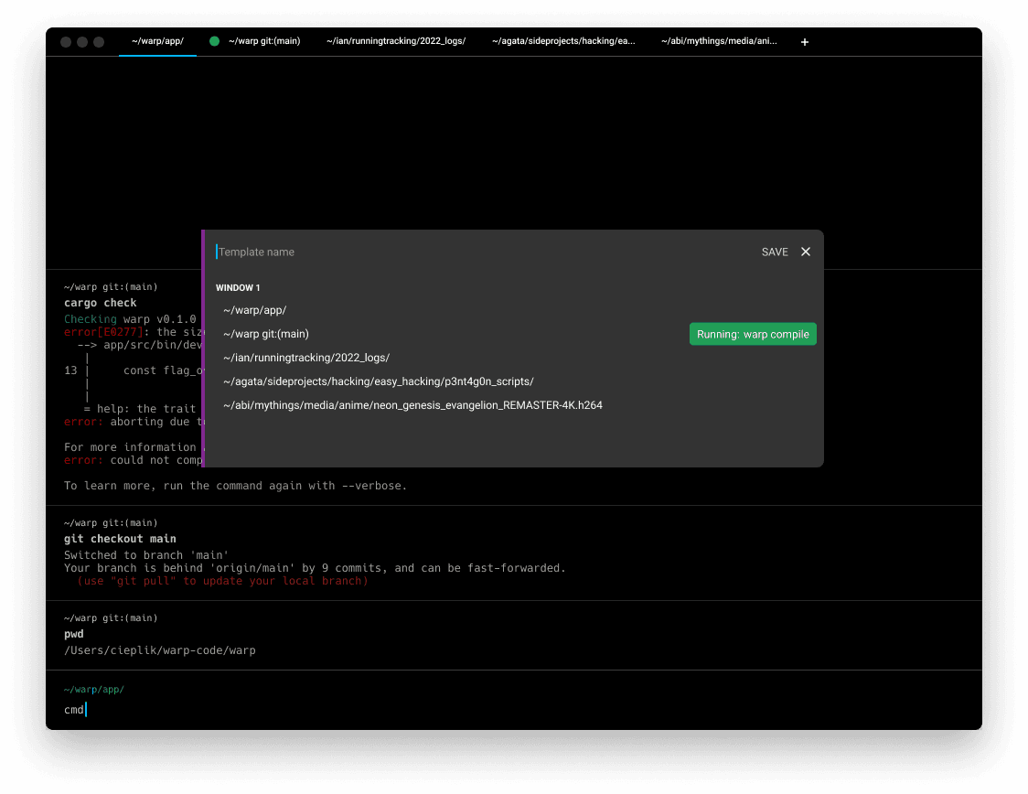Close the template dialog with the X icon

click(x=806, y=252)
